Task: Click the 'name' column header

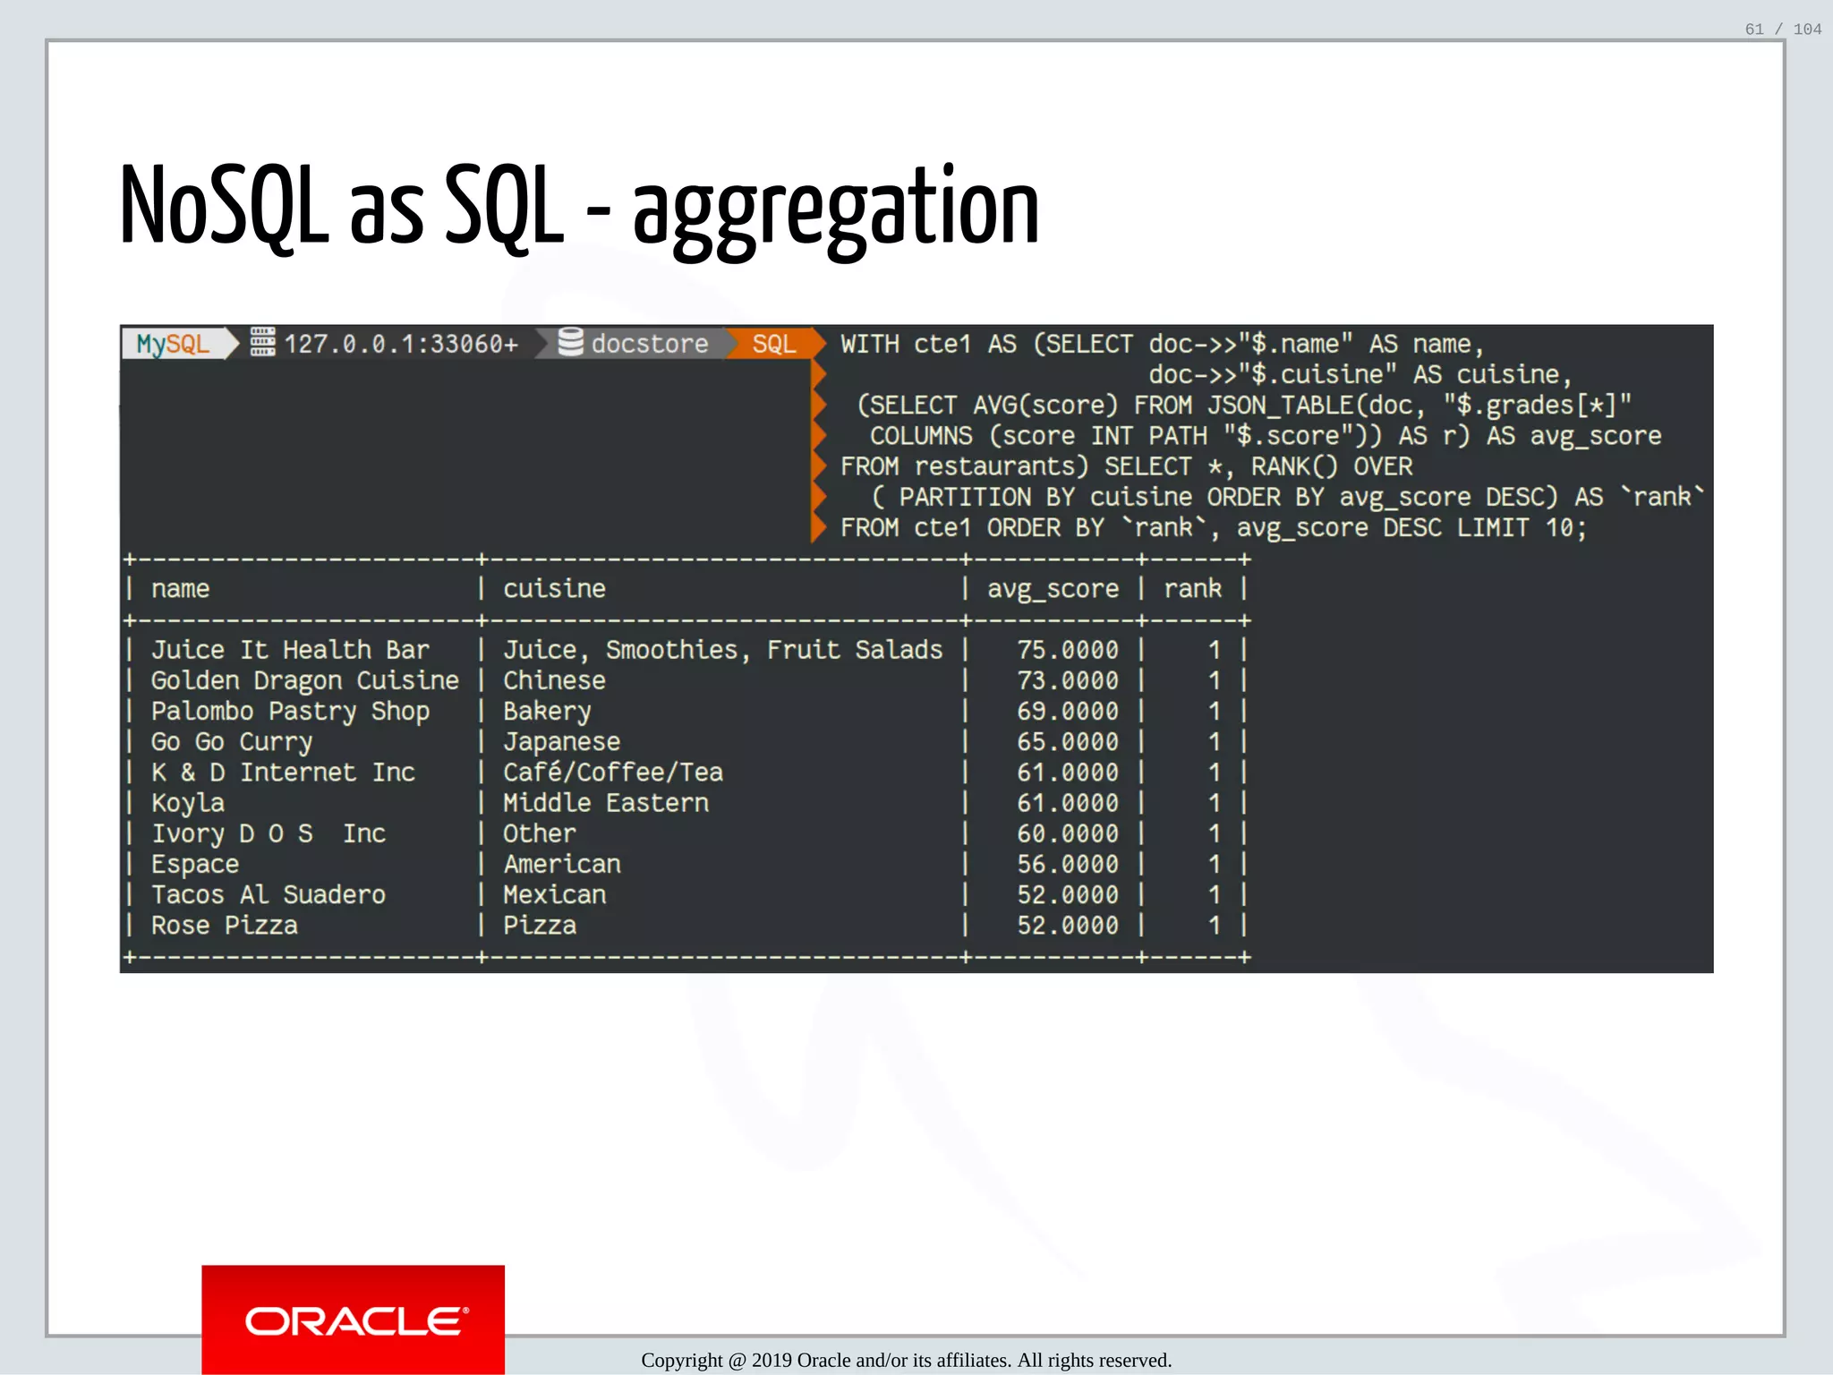Action: point(180,589)
